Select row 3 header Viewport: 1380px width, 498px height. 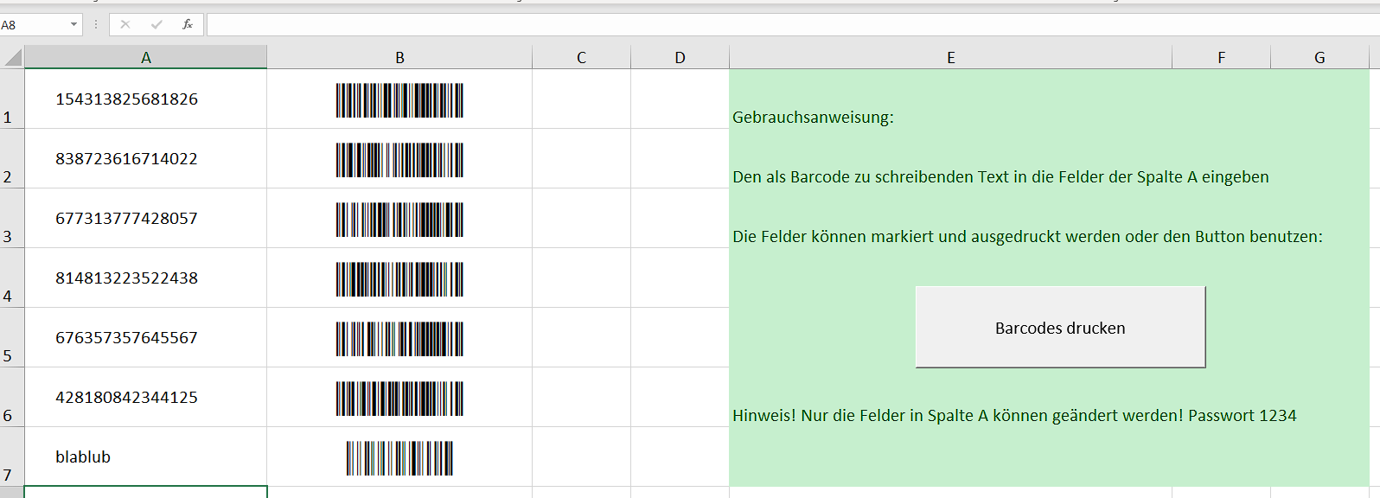pyautogui.click(x=8, y=219)
